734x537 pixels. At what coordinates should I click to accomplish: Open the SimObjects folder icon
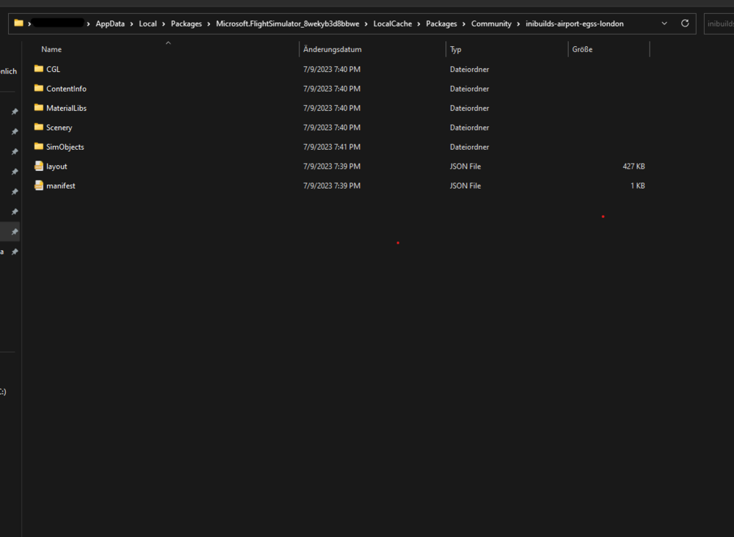pos(39,147)
